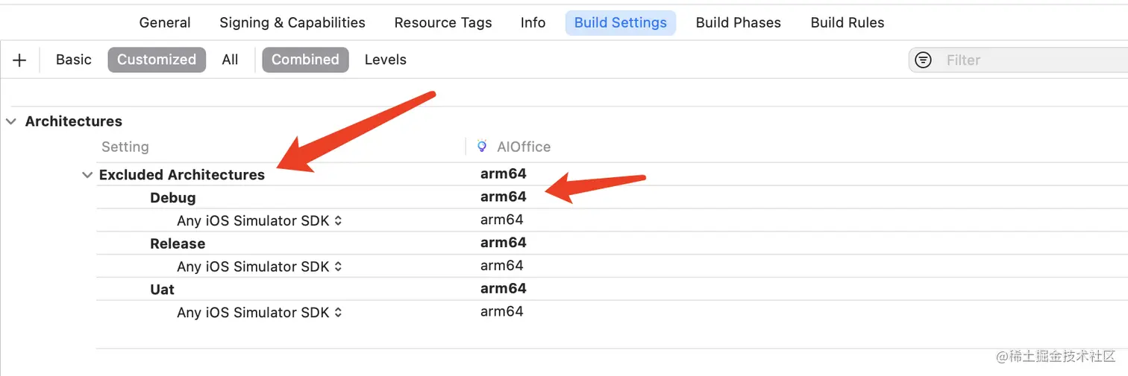
Task: Click the Filter search input field
Action: click(x=1030, y=60)
